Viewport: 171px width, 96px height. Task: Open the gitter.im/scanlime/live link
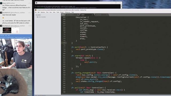tap(15, 38)
